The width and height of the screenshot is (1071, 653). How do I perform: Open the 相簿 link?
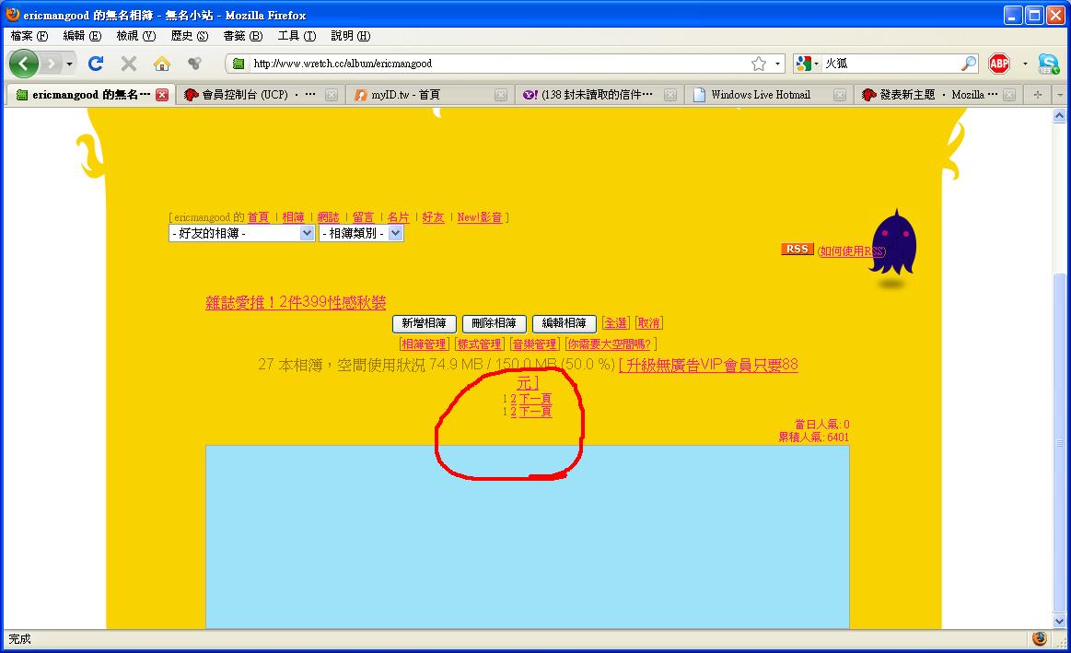pyautogui.click(x=293, y=217)
